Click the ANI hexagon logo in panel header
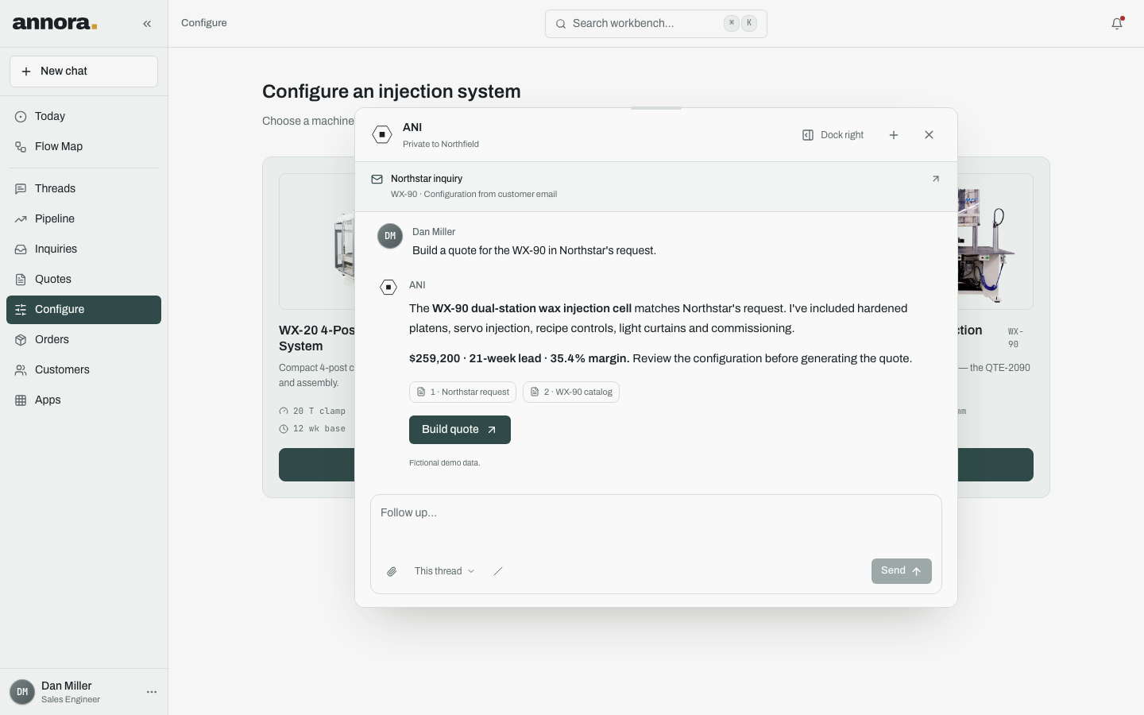 coord(382,135)
